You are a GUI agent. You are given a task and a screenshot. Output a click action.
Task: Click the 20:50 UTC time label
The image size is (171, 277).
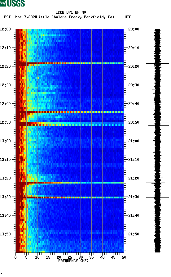134,122
